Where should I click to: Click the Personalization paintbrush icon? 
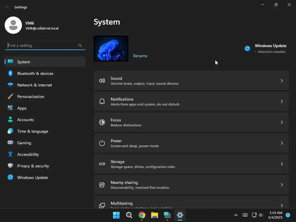[10, 96]
